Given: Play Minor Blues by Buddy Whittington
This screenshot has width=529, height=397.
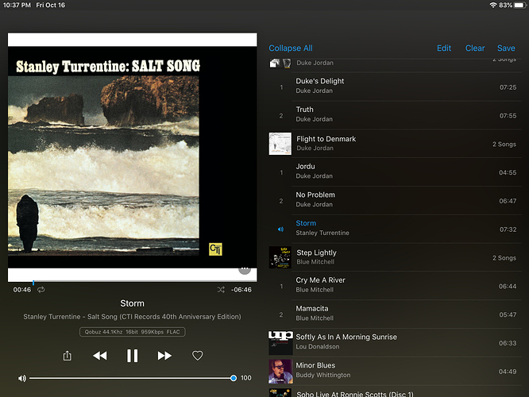Looking at the screenshot, I should click(395, 371).
